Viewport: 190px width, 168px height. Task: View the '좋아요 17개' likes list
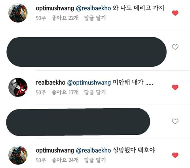pos(65,92)
